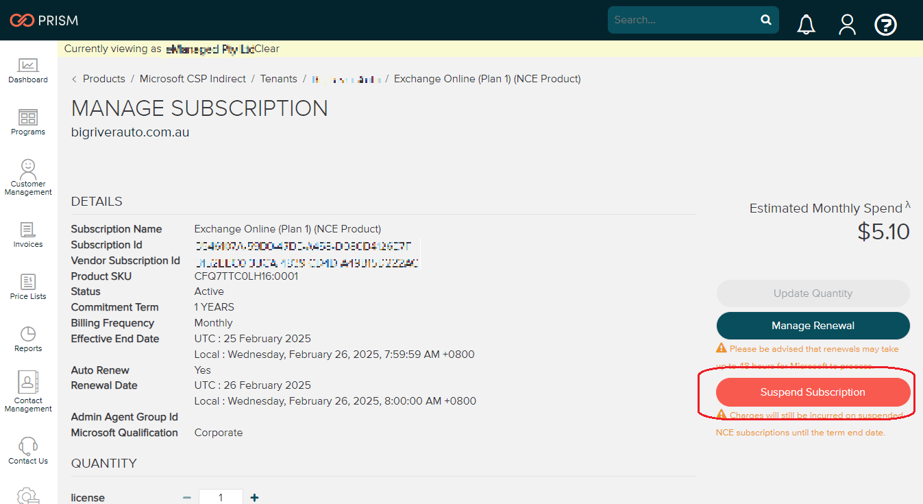Click the Status value Active
Image resolution: width=923 pixels, height=504 pixels.
[209, 291]
